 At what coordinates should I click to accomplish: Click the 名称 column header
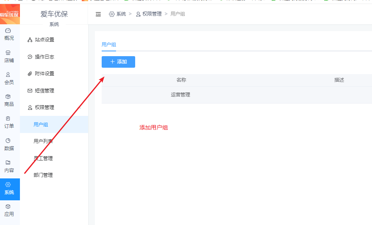tap(181, 80)
